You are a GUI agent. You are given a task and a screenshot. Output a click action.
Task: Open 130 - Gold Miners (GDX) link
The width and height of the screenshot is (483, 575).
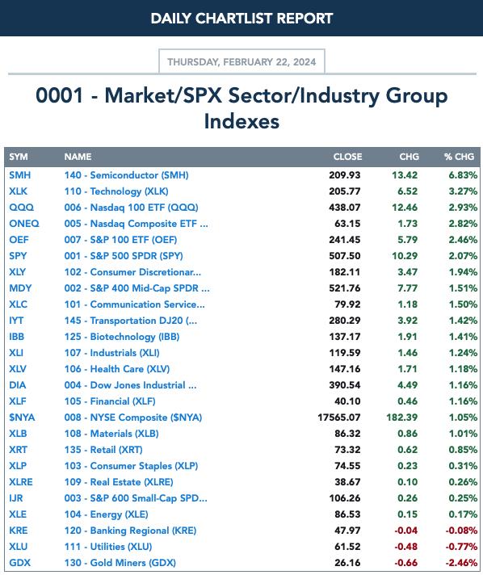pos(120,563)
